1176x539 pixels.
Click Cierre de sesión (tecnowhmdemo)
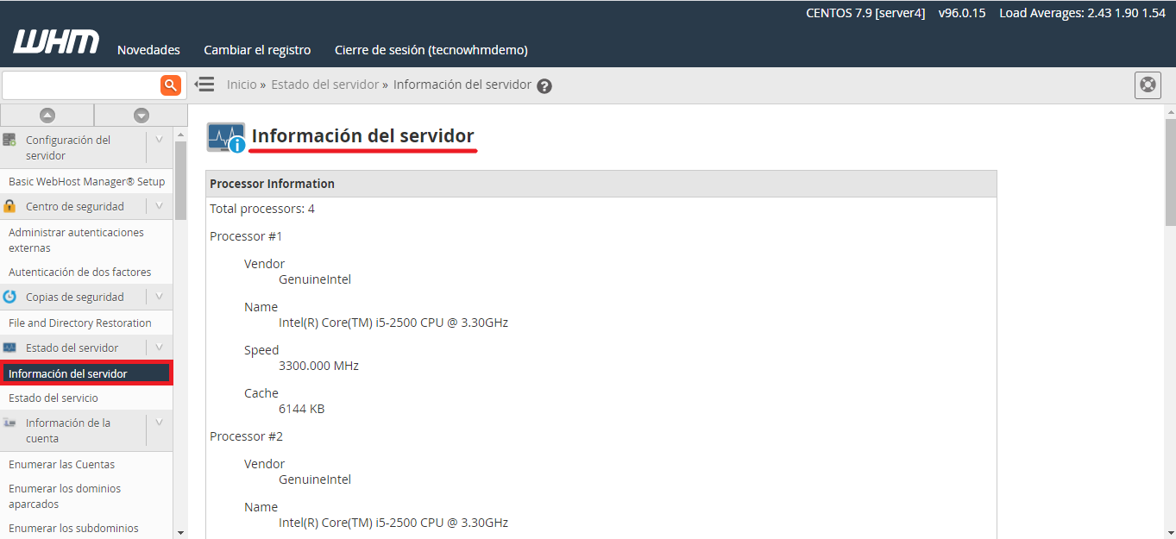431,50
